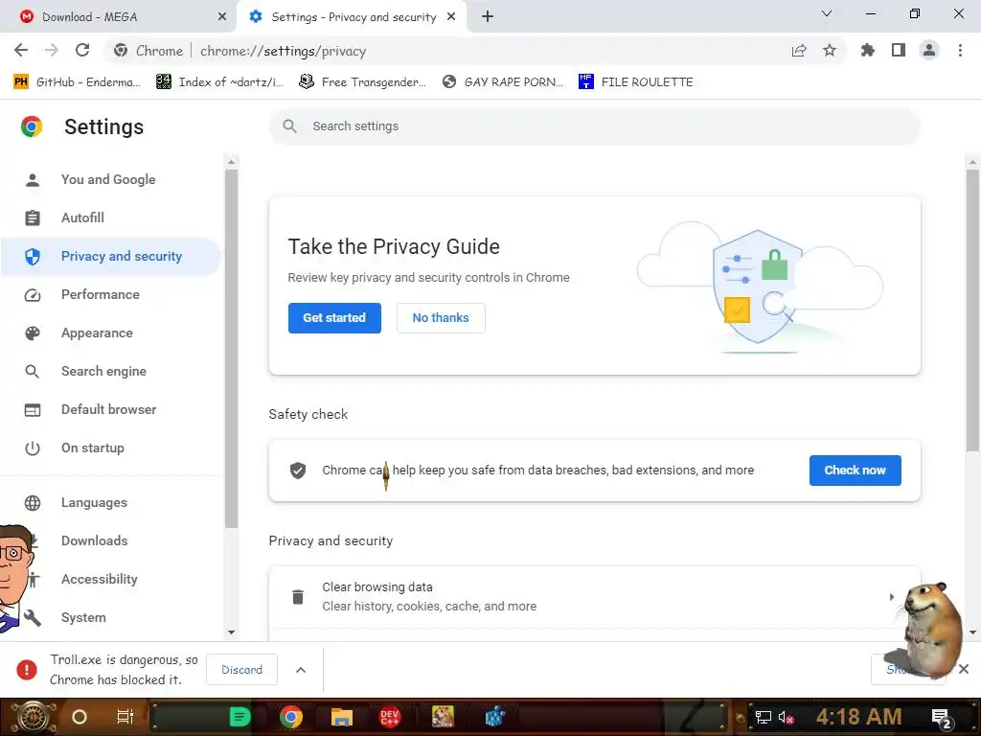The height and width of the screenshot is (736, 981).
Task: Open the Start menu button
Action: click(34, 717)
